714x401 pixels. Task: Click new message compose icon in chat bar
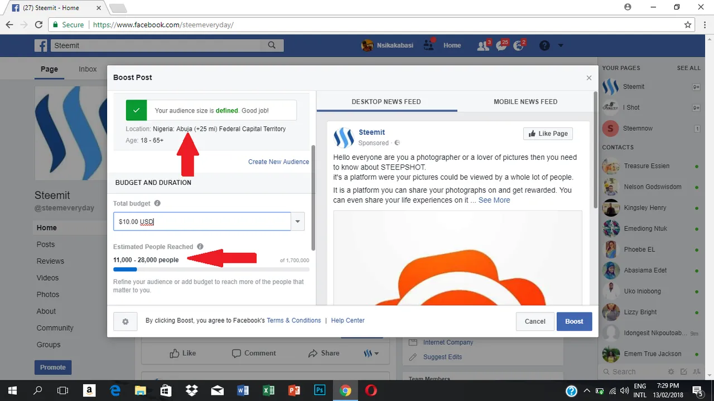pyautogui.click(x=684, y=371)
